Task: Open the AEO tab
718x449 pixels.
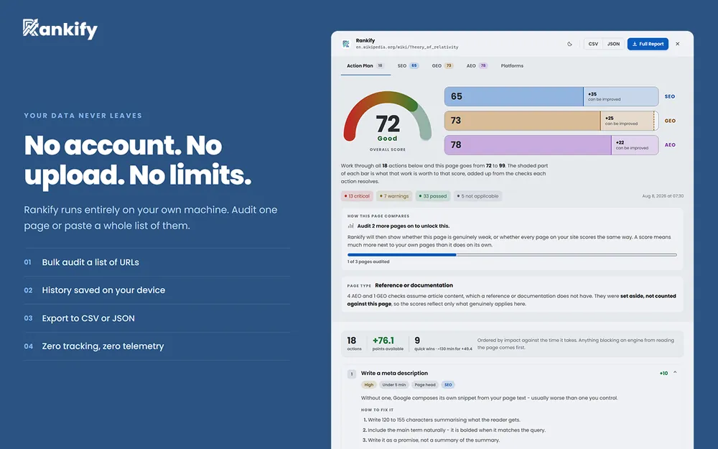Action: tap(477, 66)
